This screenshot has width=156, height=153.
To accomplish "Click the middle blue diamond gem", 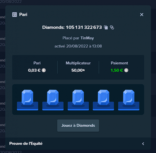I will [78, 98].
